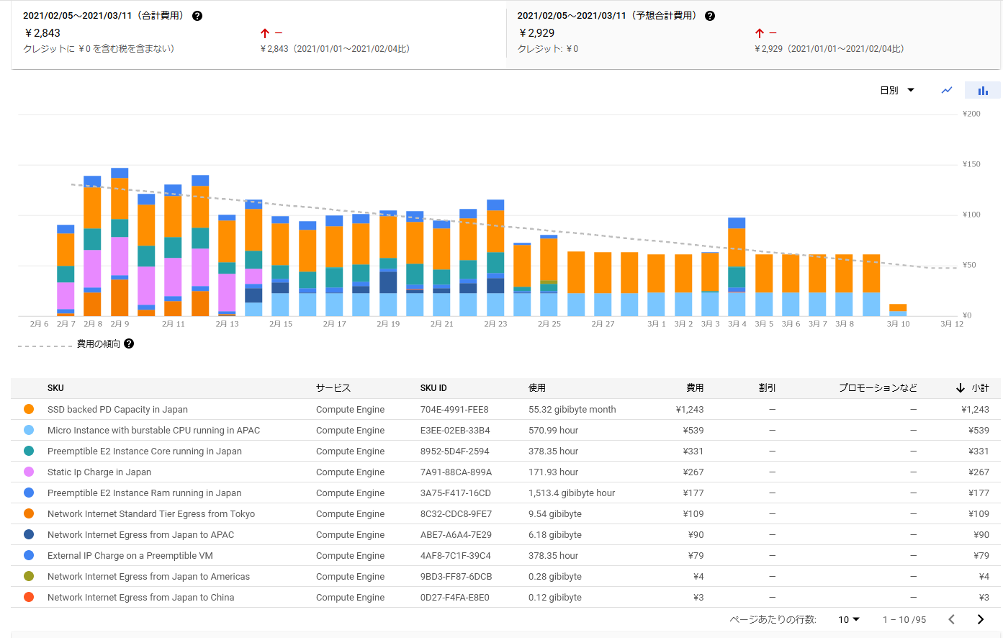Click color dot for External IP Charge row
1003x638 pixels.
pyautogui.click(x=29, y=555)
